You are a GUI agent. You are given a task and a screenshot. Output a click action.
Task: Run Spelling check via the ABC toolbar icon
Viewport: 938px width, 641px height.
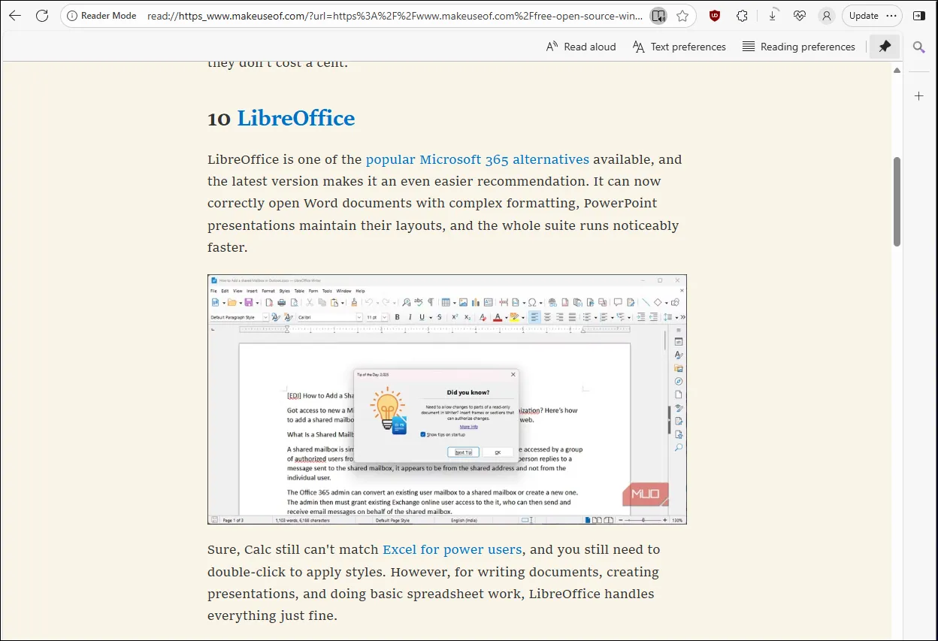[418, 302]
